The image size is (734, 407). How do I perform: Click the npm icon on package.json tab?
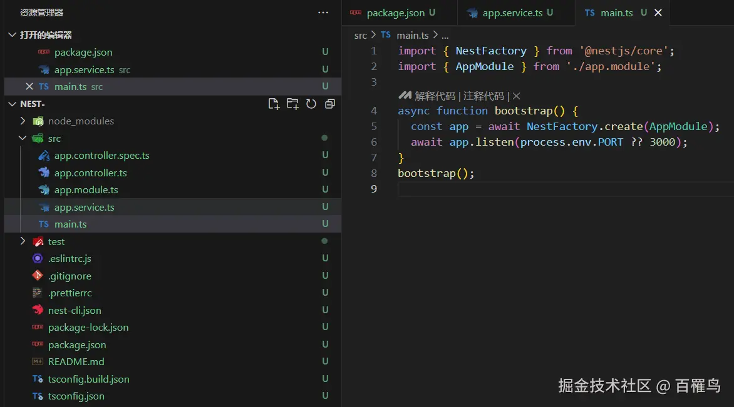click(x=356, y=13)
